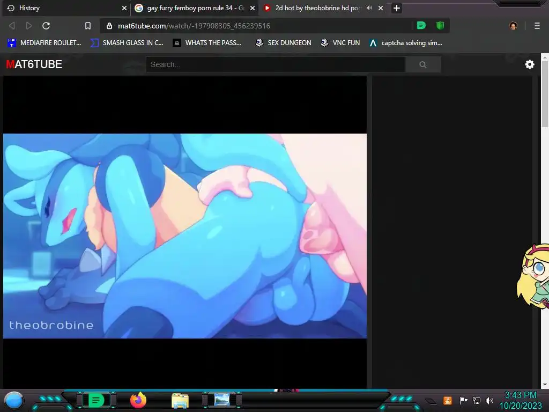
Task: Open the volume speaker tray icon
Action: point(489,400)
